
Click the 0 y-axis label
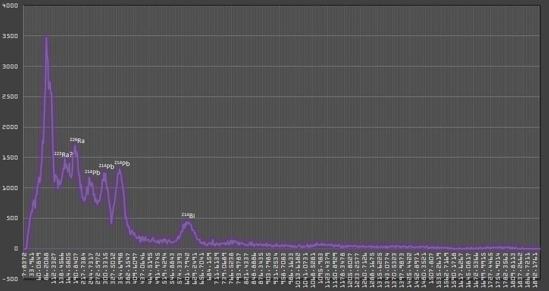16,248
